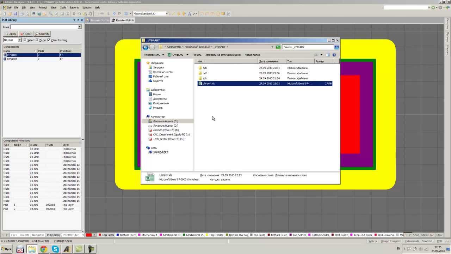Click Explorer search magnifier icon
Image resolution: width=451 pixels, height=254 pixels.
click(x=336, y=47)
